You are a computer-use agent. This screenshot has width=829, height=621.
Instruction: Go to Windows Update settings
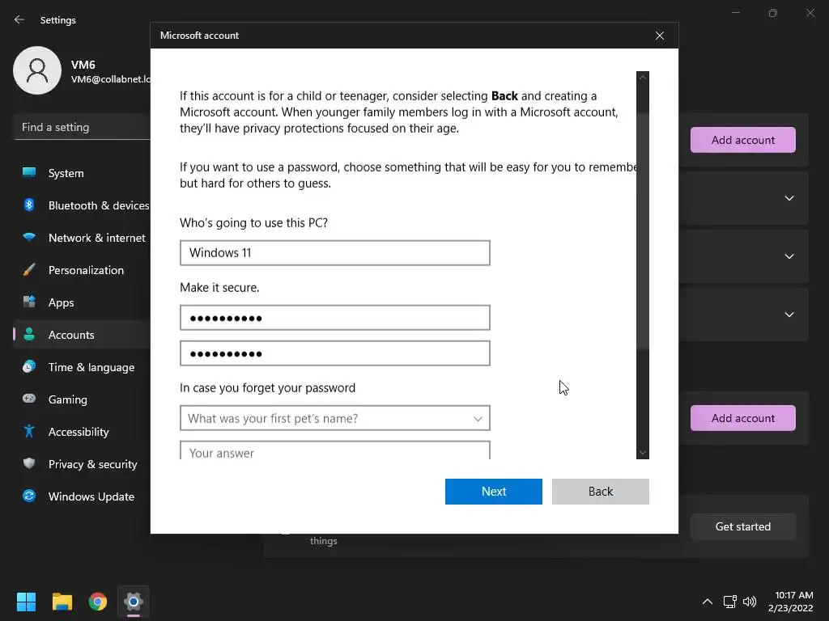click(x=82, y=496)
